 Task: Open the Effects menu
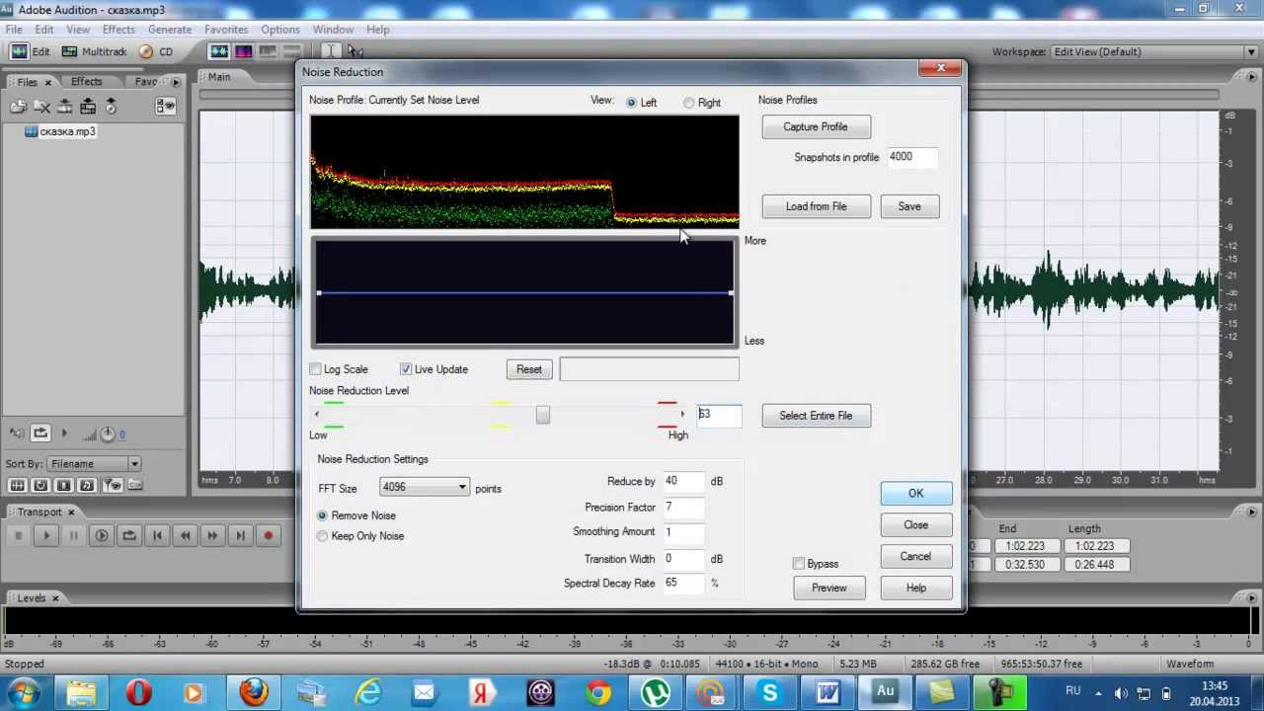[118, 30]
